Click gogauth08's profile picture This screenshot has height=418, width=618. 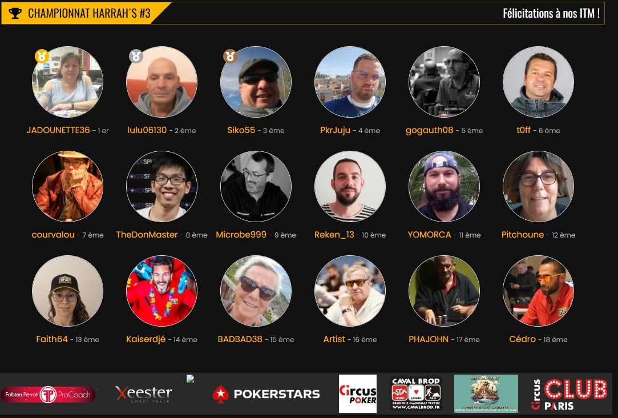click(444, 82)
